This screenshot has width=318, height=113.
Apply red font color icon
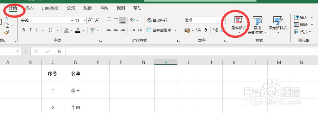point(78,30)
